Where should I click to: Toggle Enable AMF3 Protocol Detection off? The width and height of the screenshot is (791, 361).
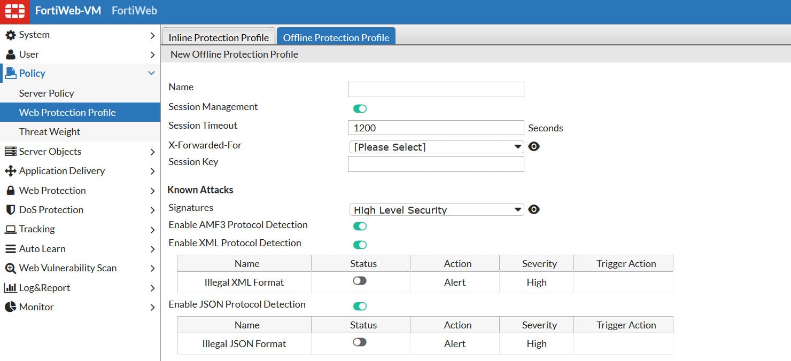360,226
